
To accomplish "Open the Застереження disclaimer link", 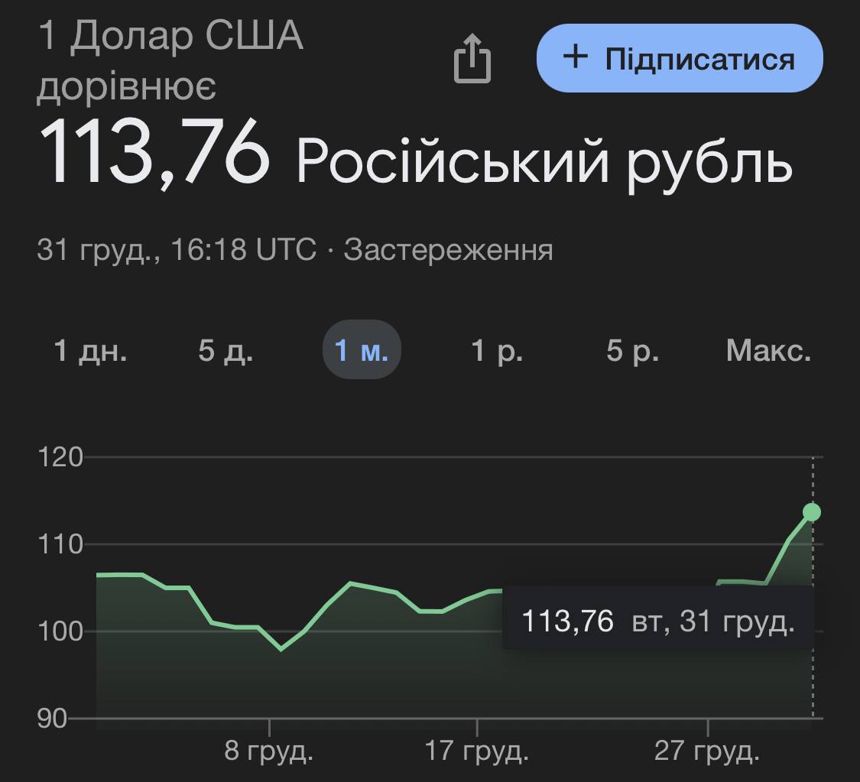I will click(448, 250).
